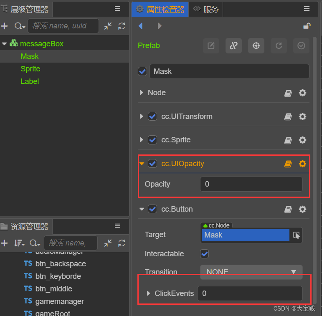Open the Transition dropdown
322x316 pixels.
pyautogui.click(x=251, y=272)
